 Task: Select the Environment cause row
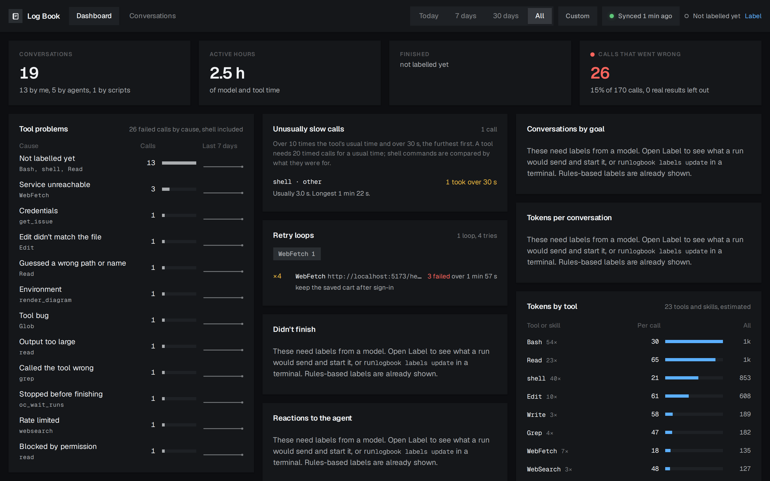(x=131, y=294)
